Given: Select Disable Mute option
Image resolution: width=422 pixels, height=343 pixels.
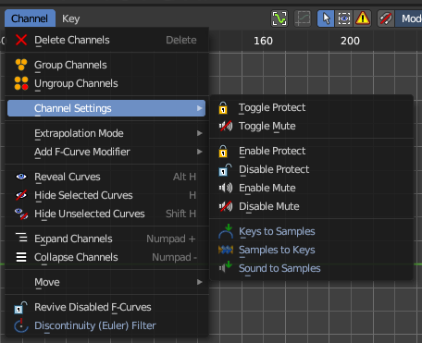Looking at the screenshot, I should coord(312,206).
